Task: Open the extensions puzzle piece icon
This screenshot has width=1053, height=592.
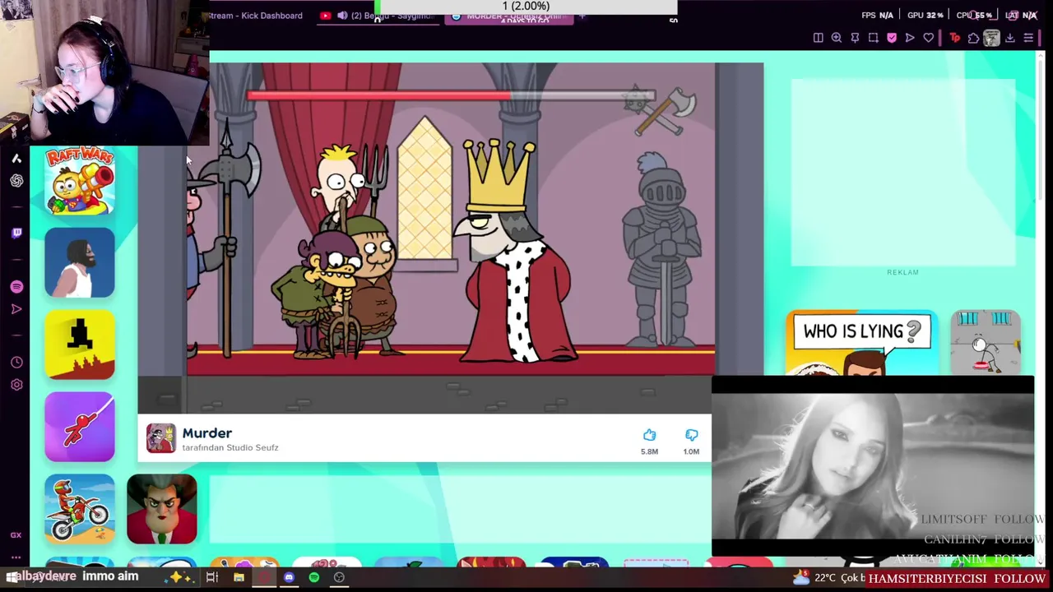Action: point(973,38)
